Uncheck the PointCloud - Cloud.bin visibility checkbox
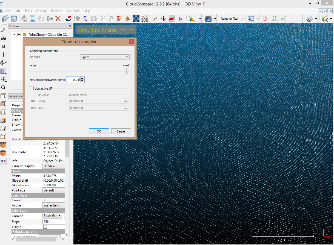The height and width of the screenshot is (245, 334). (19, 35)
